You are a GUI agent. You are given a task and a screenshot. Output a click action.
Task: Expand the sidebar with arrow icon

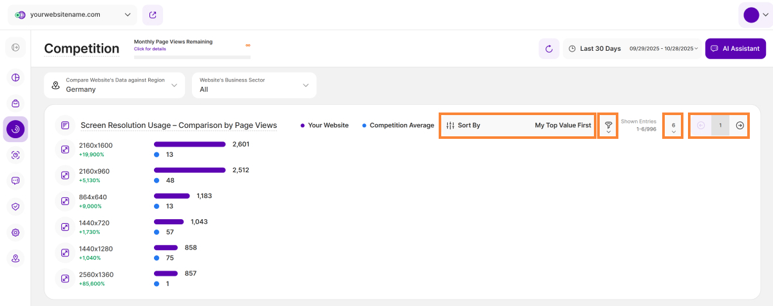click(16, 48)
